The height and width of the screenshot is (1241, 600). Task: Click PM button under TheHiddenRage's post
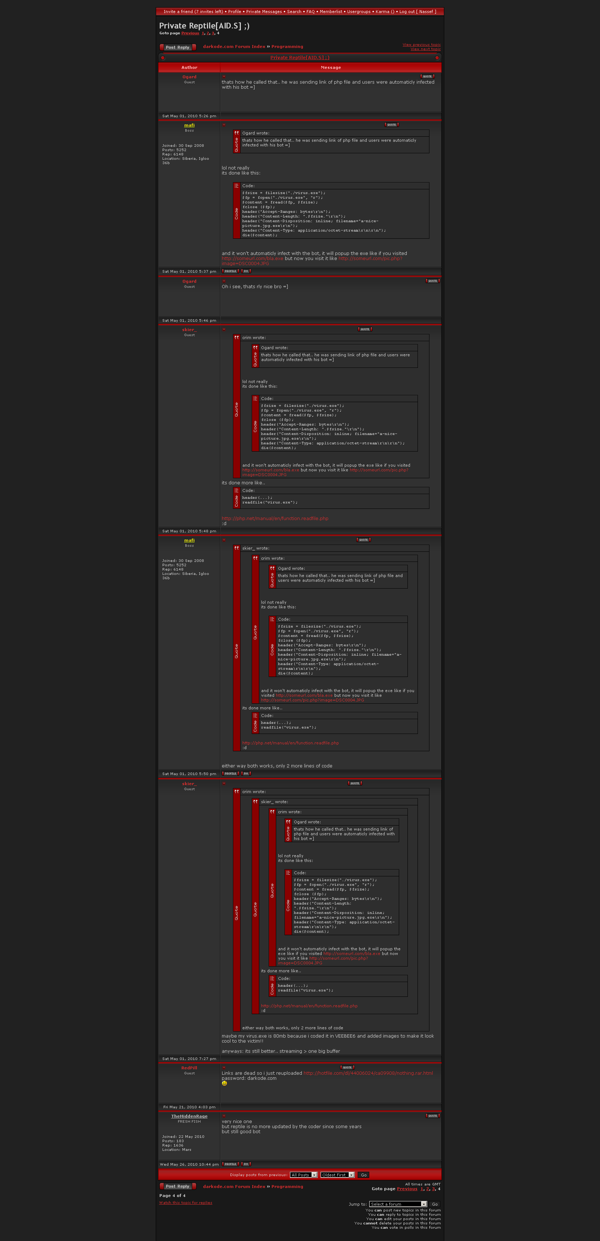tap(246, 1163)
